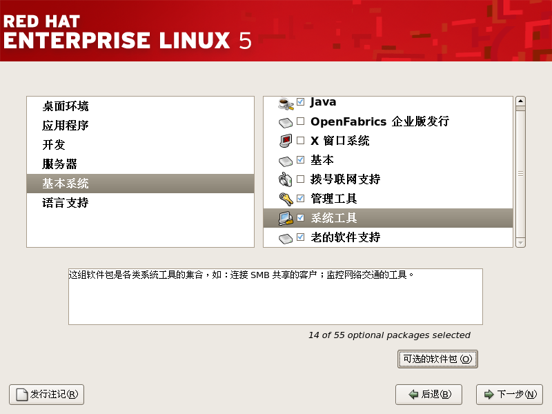Click the 拨号联网支持 label
The height and width of the screenshot is (414, 552).
[346, 179]
